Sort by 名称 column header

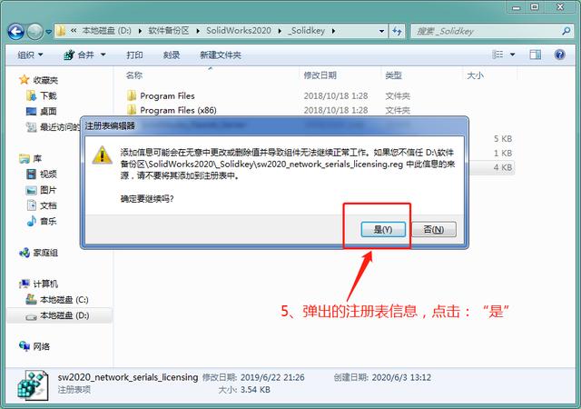coord(134,75)
